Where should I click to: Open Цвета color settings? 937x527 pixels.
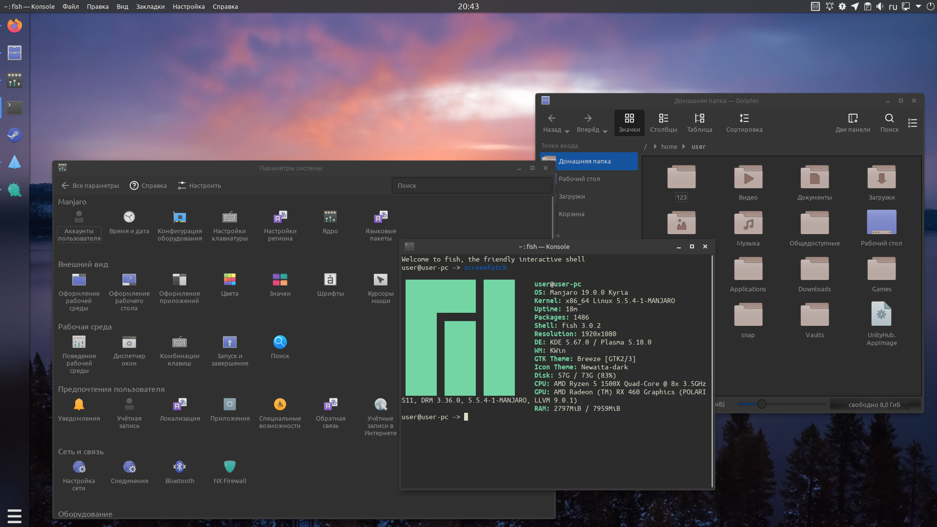230,284
